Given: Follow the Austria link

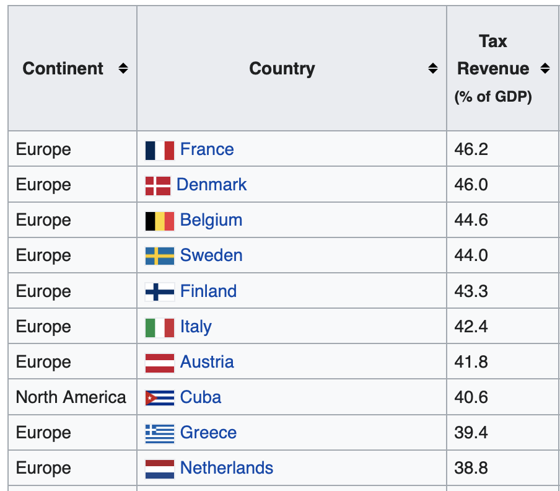Looking at the screenshot, I should (x=207, y=361).
